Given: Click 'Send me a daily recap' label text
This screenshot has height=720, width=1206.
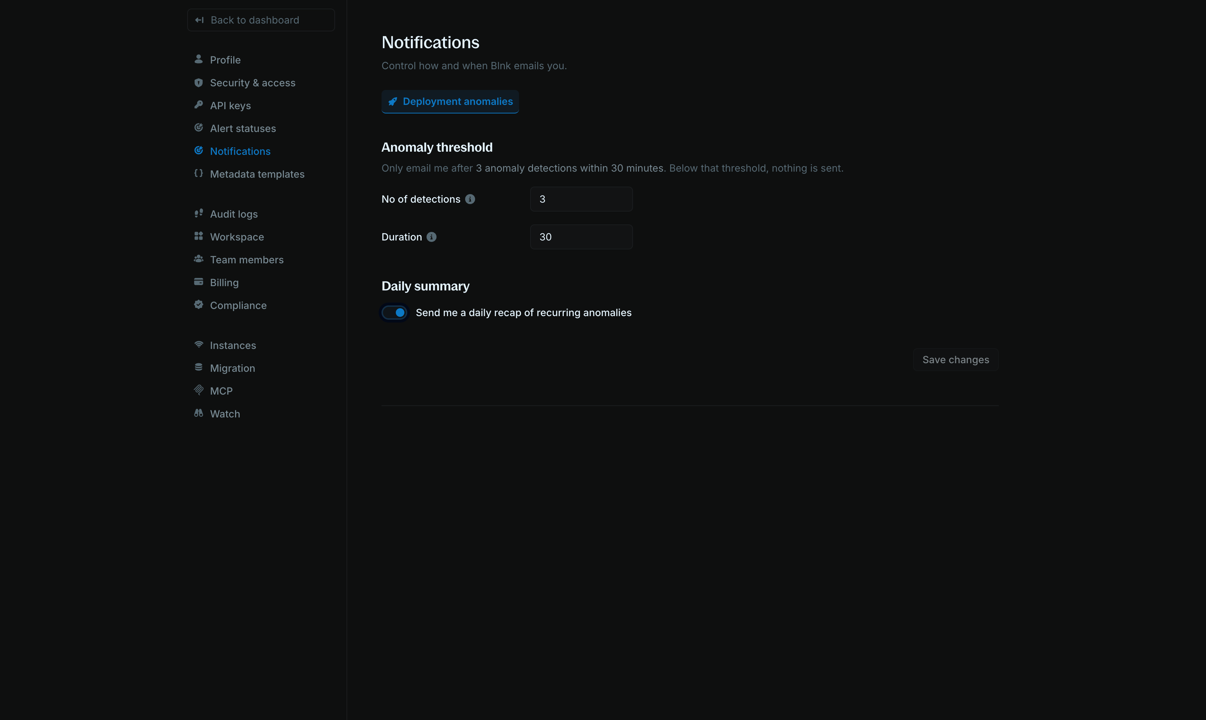Looking at the screenshot, I should (523, 313).
